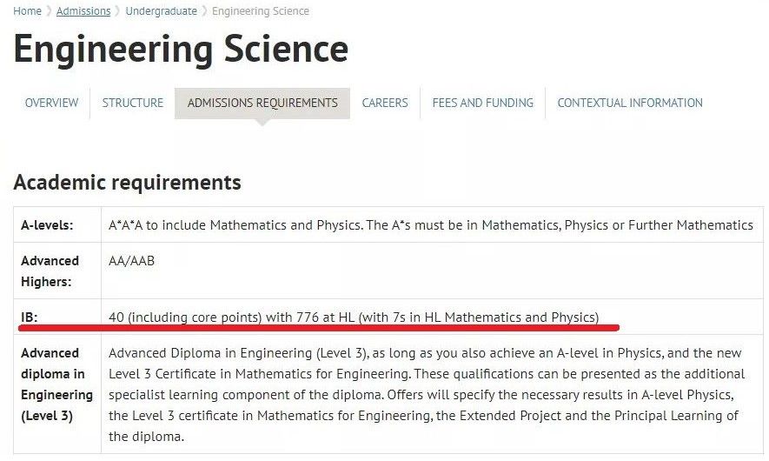Click the Advanced Diploma description paragraph
769x461 pixels.
(427, 395)
